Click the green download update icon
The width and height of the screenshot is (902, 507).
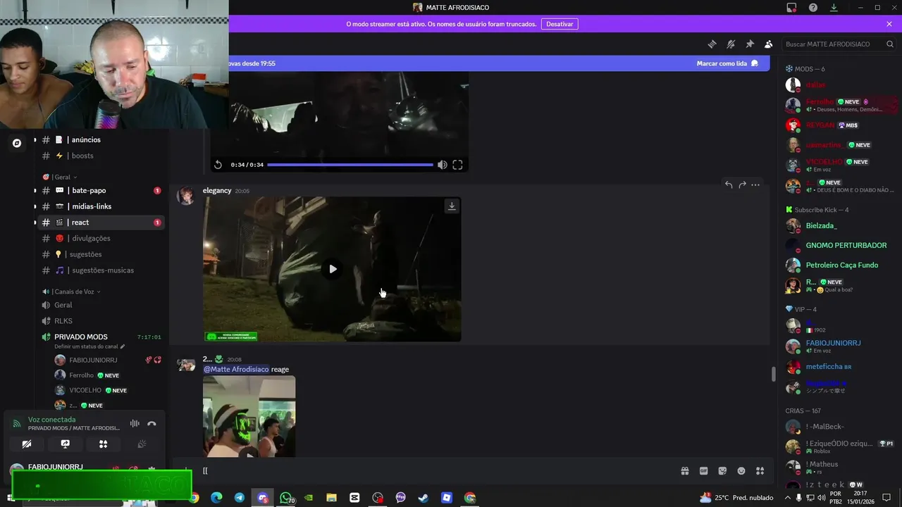coord(834,7)
